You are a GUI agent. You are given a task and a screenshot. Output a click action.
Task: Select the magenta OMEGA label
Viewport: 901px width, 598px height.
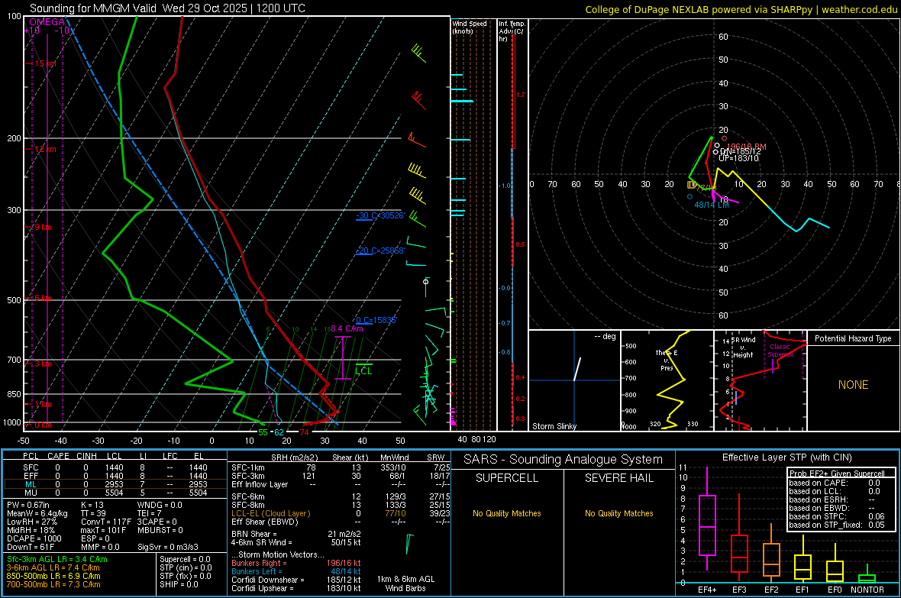pos(47,22)
